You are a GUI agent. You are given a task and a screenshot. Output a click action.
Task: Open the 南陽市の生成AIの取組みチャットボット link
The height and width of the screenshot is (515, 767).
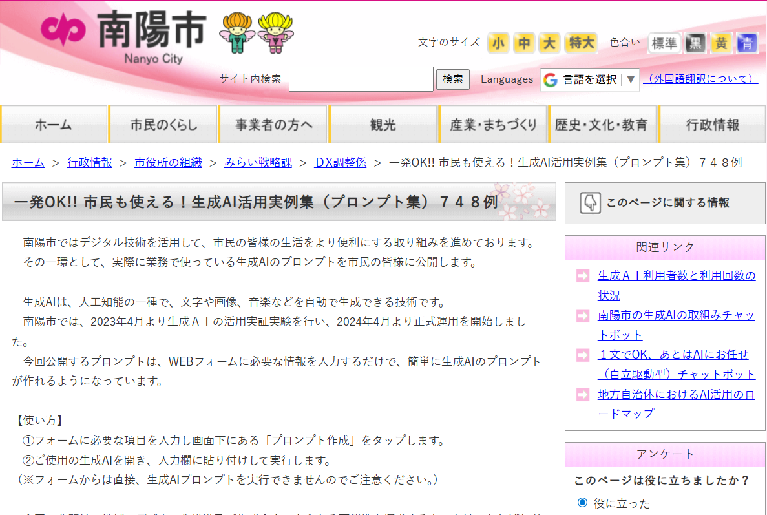click(675, 317)
